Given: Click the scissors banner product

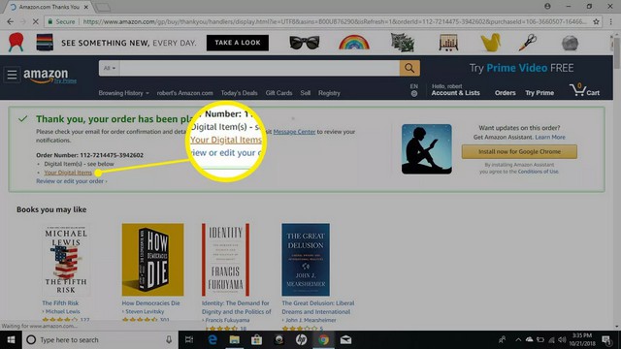Looking at the screenshot, I should [528, 43].
